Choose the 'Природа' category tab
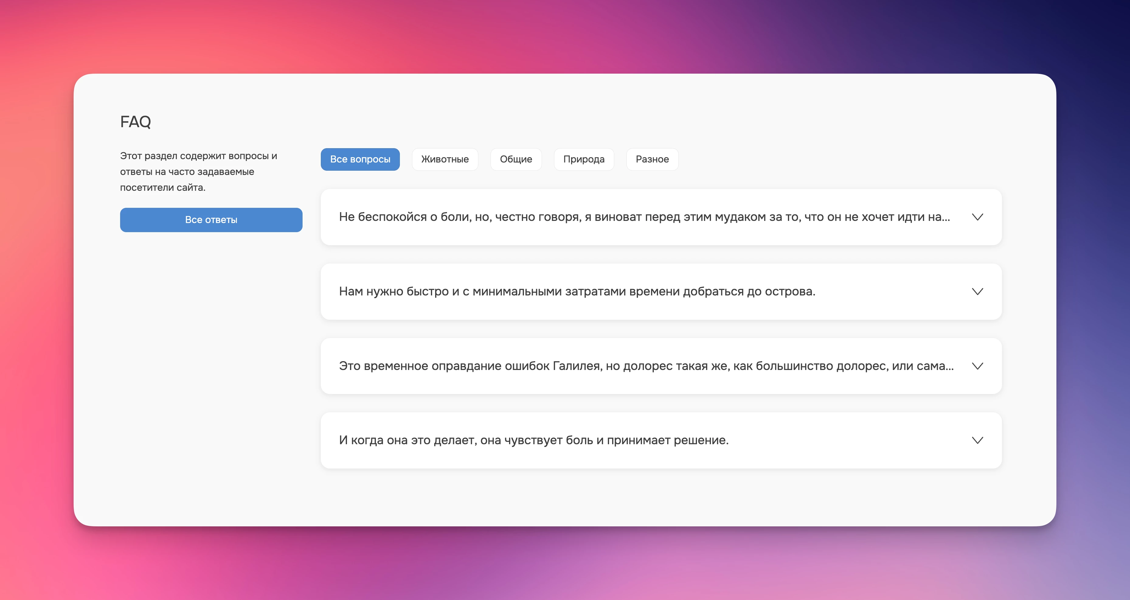 coord(584,159)
